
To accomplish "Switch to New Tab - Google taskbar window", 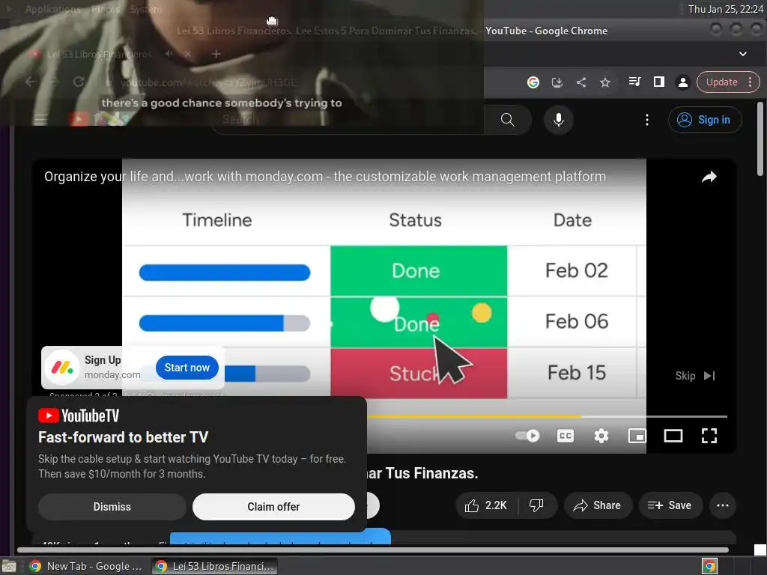I will tap(85, 566).
